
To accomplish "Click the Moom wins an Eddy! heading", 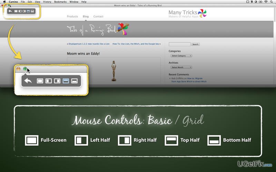I will tap(83, 54).
